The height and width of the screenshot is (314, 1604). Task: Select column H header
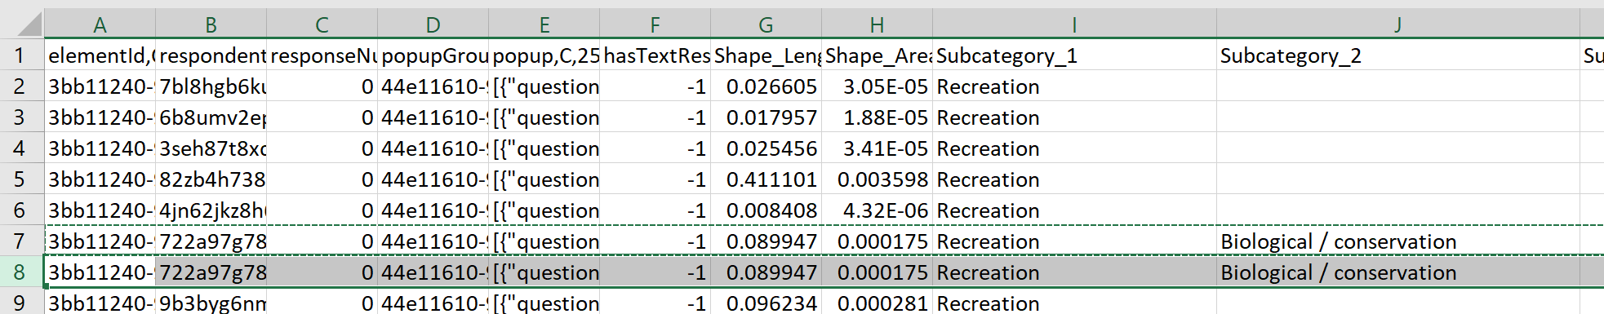877,24
